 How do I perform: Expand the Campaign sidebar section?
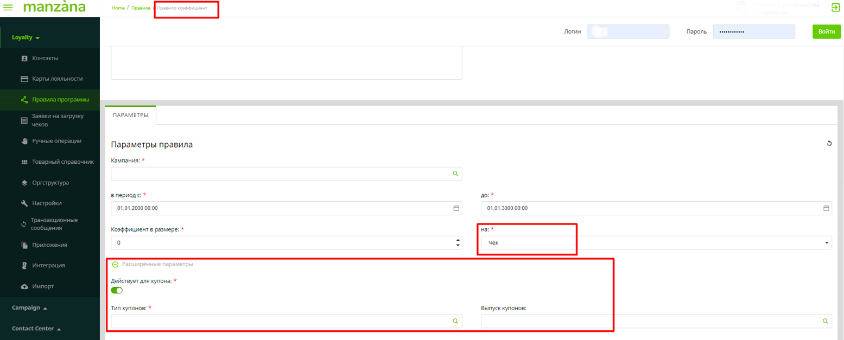[29, 308]
